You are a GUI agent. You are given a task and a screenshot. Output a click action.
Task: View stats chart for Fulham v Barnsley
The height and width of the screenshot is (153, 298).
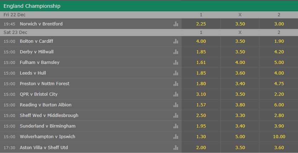coord(176,63)
